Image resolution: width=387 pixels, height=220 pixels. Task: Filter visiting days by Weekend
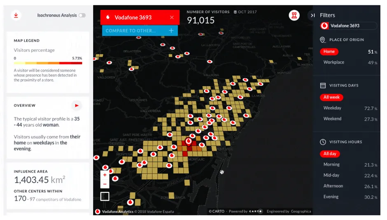point(333,118)
